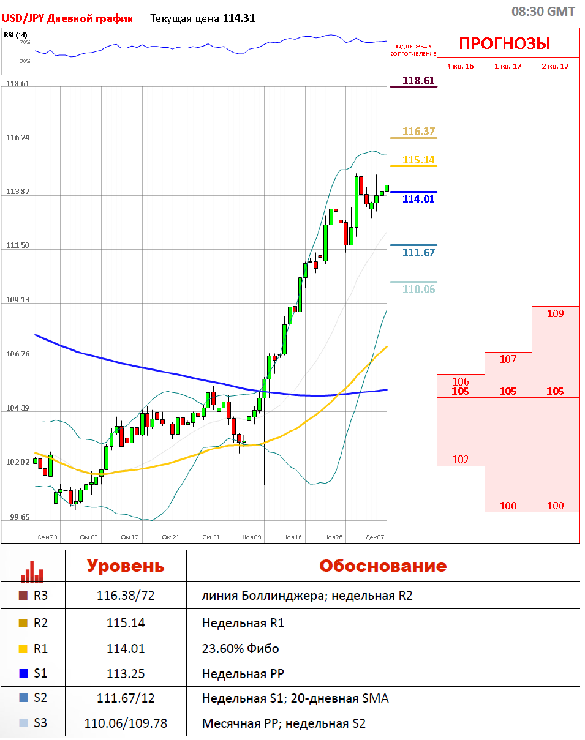Click the yellow R1 color square
Image resolution: width=585 pixels, height=740 pixels.
[24, 649]
